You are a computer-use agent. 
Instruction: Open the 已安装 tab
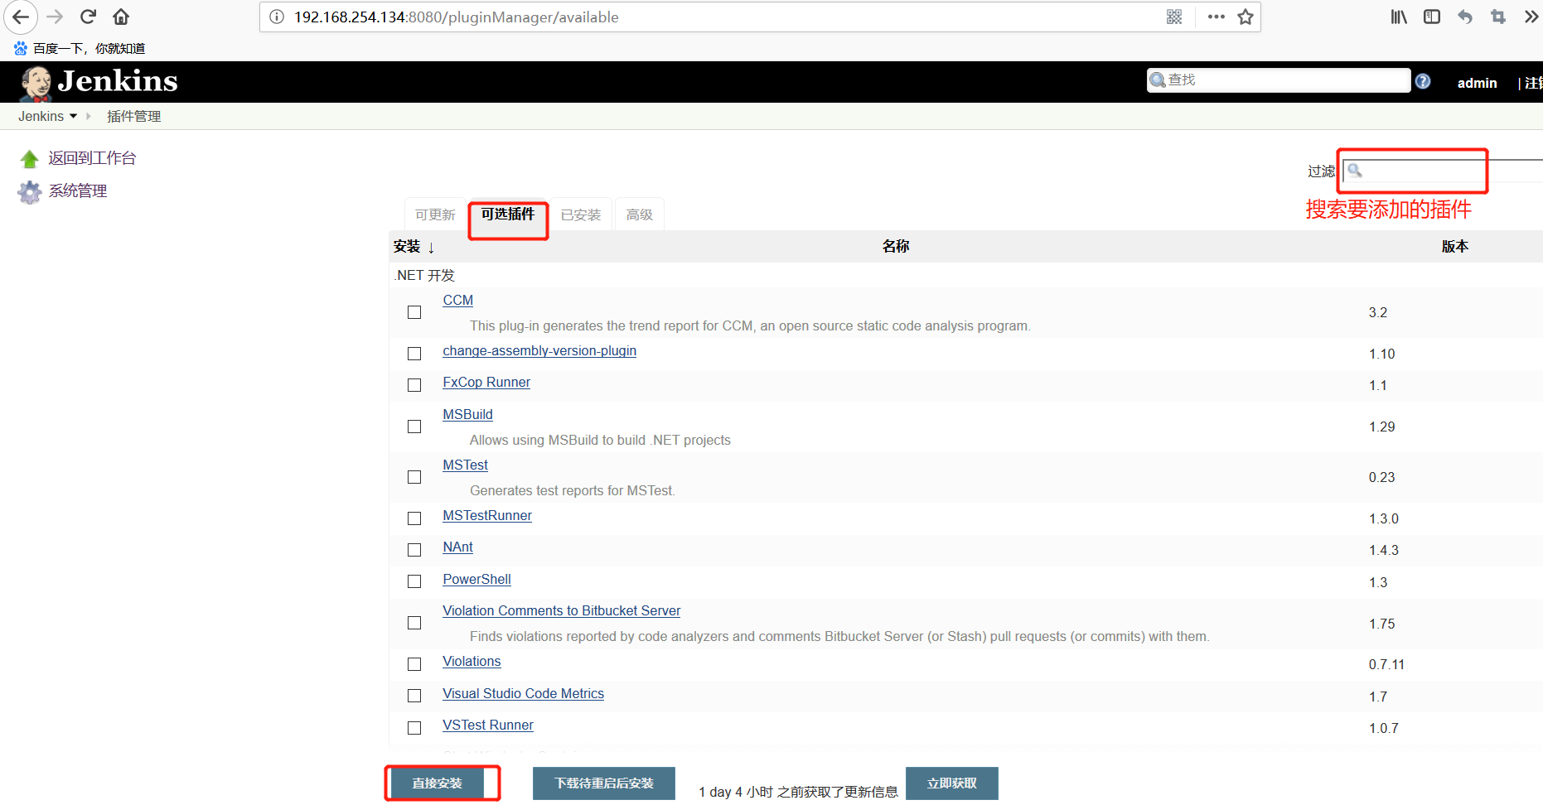581,215
